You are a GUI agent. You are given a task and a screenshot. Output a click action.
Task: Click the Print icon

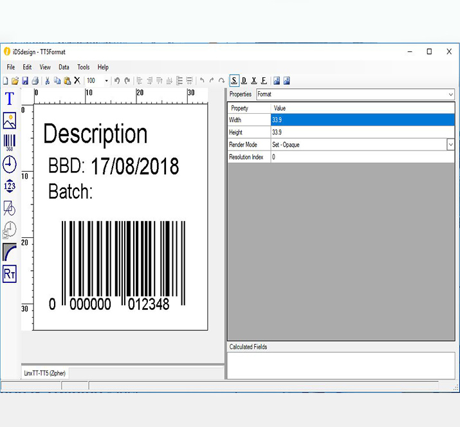point(35,80)
